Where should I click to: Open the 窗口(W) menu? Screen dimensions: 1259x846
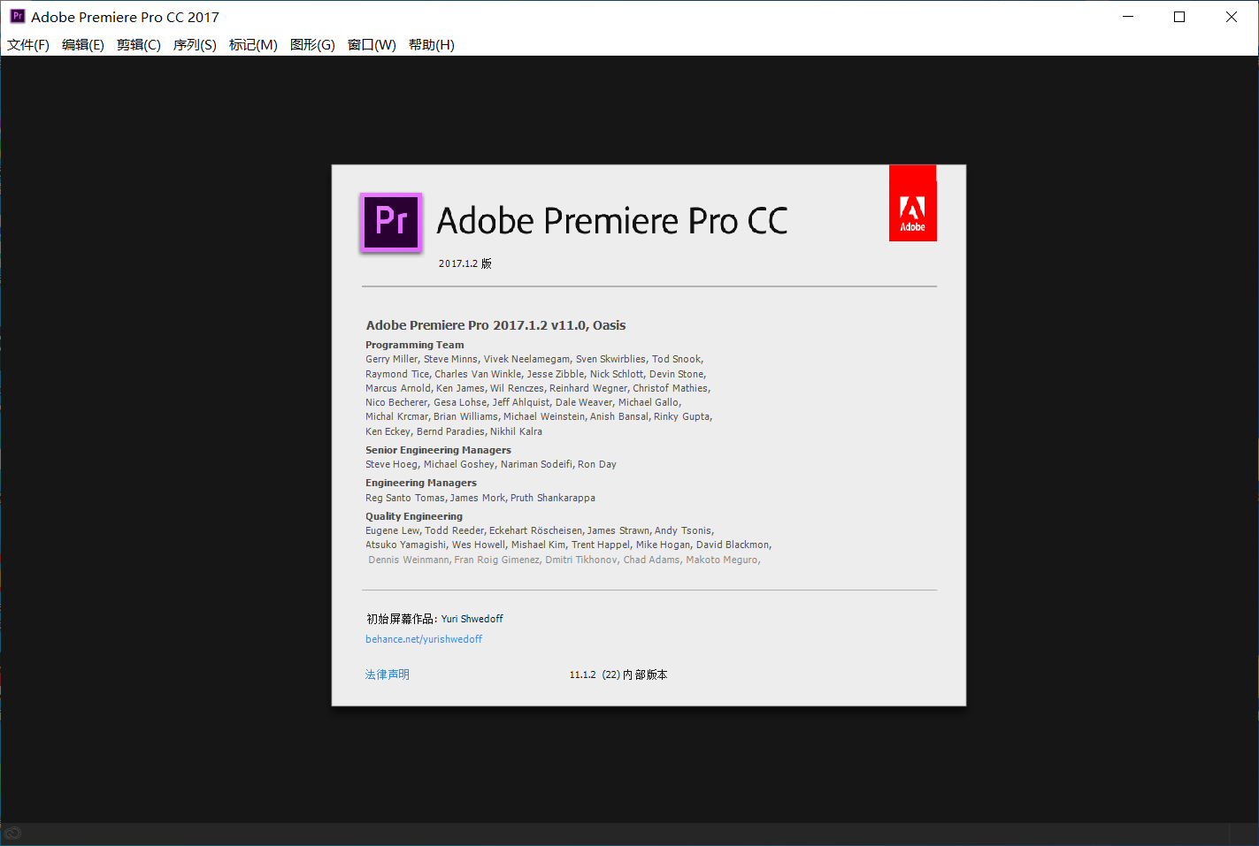pos(372,45)
